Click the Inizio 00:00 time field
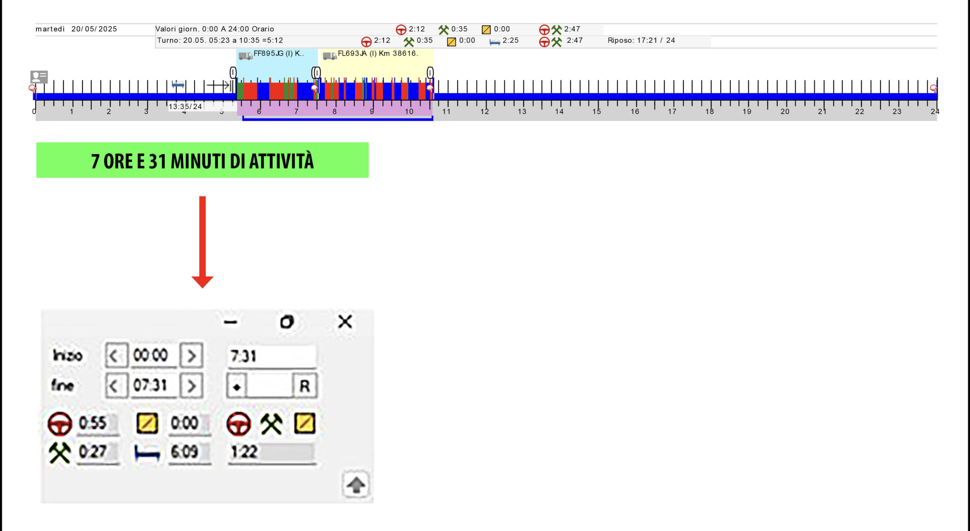Viewport: 970px width, 531px height. tap(153, 355)
